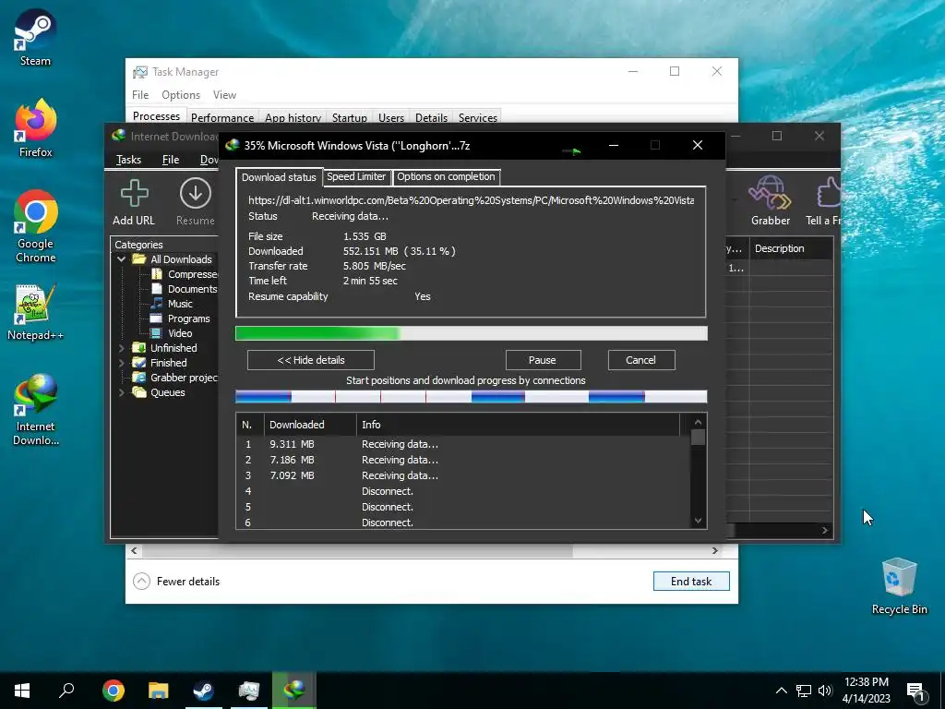Open Task Manager Details tab
Image resolution: width=945 pixels, height=709 pixels.
click(432, 117)
